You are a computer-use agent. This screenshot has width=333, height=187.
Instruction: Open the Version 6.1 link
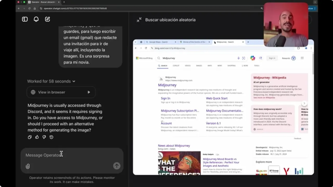tap(213, 123)
